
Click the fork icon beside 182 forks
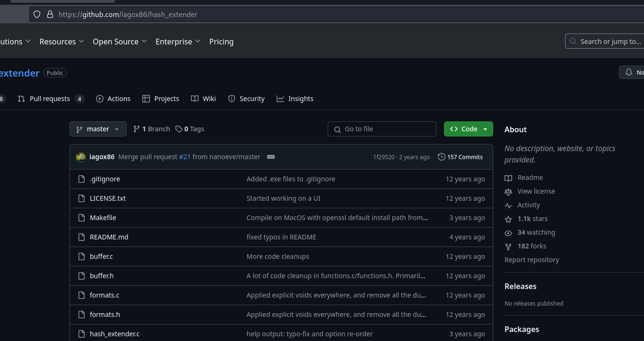click(x=508, y=246)
